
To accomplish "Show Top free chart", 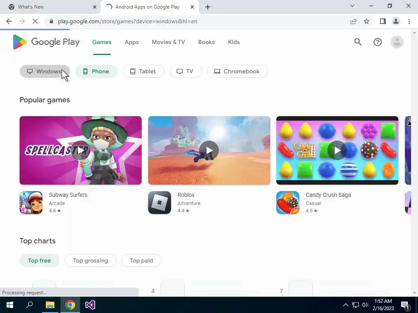I will pyautogui.click(x=40, y=260).
